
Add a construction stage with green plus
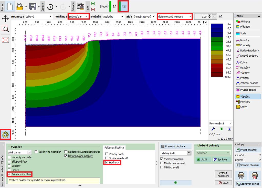coord(93,4)
